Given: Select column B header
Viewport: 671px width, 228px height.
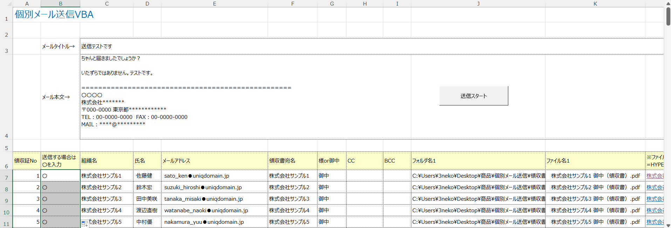Looking at the screenshot, I should 60,3.
